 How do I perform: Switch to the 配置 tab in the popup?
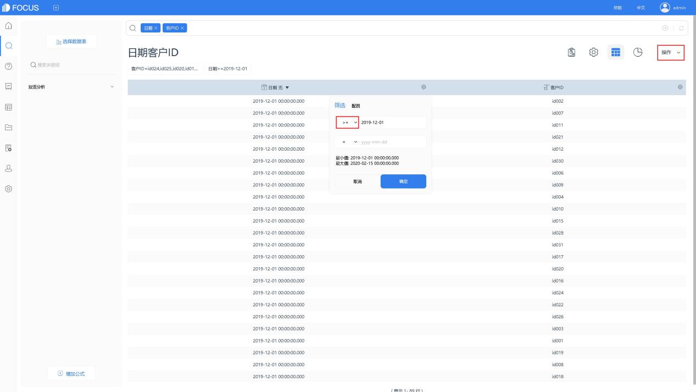[x=355, y=106]
